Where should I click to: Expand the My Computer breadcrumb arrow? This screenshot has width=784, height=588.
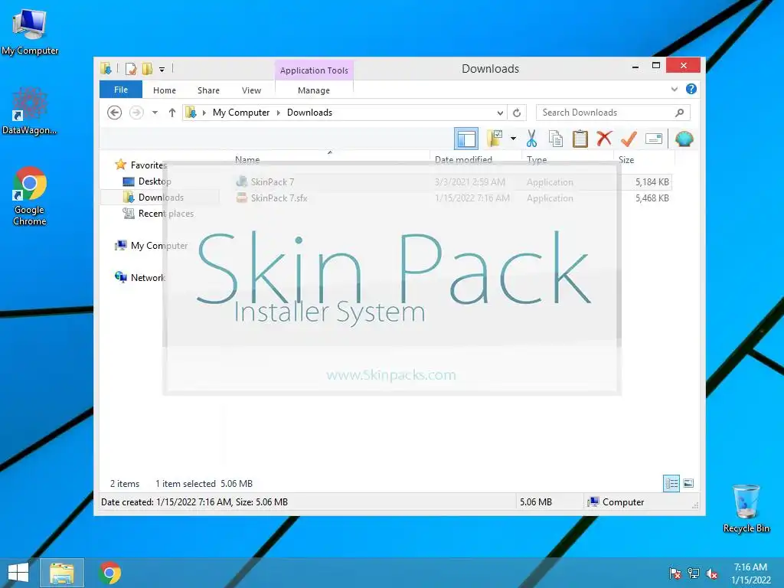tap(279, 113)
